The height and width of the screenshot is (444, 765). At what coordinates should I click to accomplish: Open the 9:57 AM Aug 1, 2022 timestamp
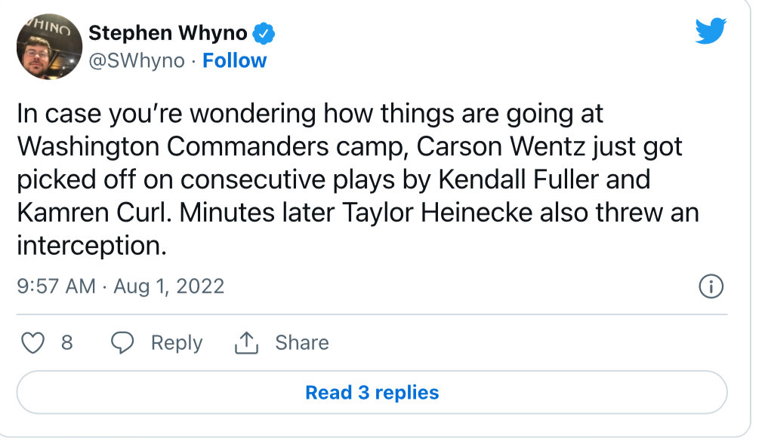click(x=121, y=286)
